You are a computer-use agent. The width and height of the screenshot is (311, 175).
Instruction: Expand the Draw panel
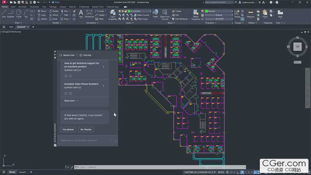point(18,23)
